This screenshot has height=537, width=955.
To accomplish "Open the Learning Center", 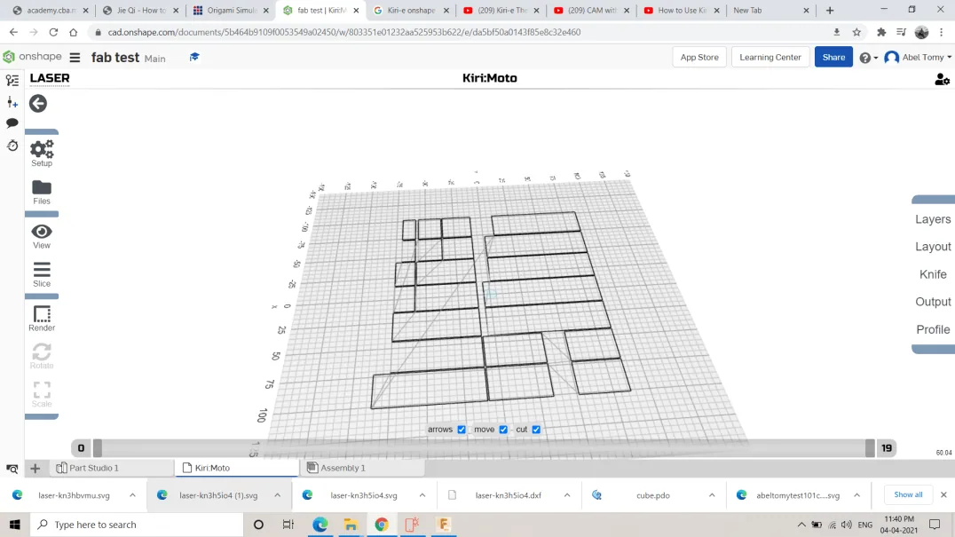I will click(x=770, y=57).
